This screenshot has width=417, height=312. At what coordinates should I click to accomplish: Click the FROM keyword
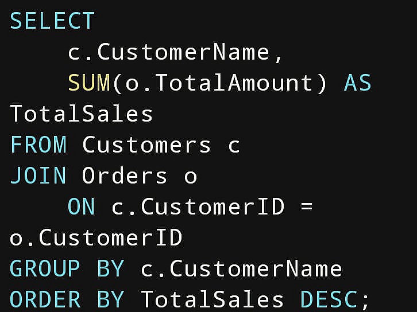[38, 145]
